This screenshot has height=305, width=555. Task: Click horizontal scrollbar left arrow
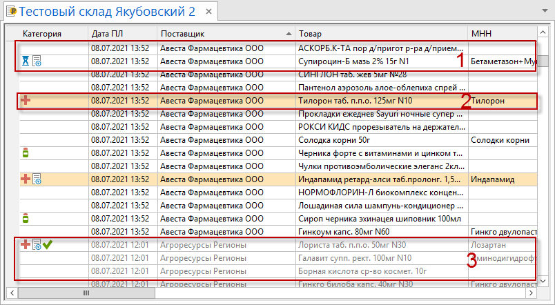pyautogui.click(x=12, y=293)
